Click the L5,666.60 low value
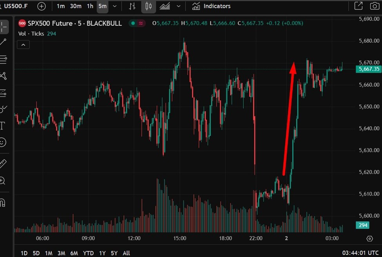This screenshot has height=257, width=382. click(223, 23)
